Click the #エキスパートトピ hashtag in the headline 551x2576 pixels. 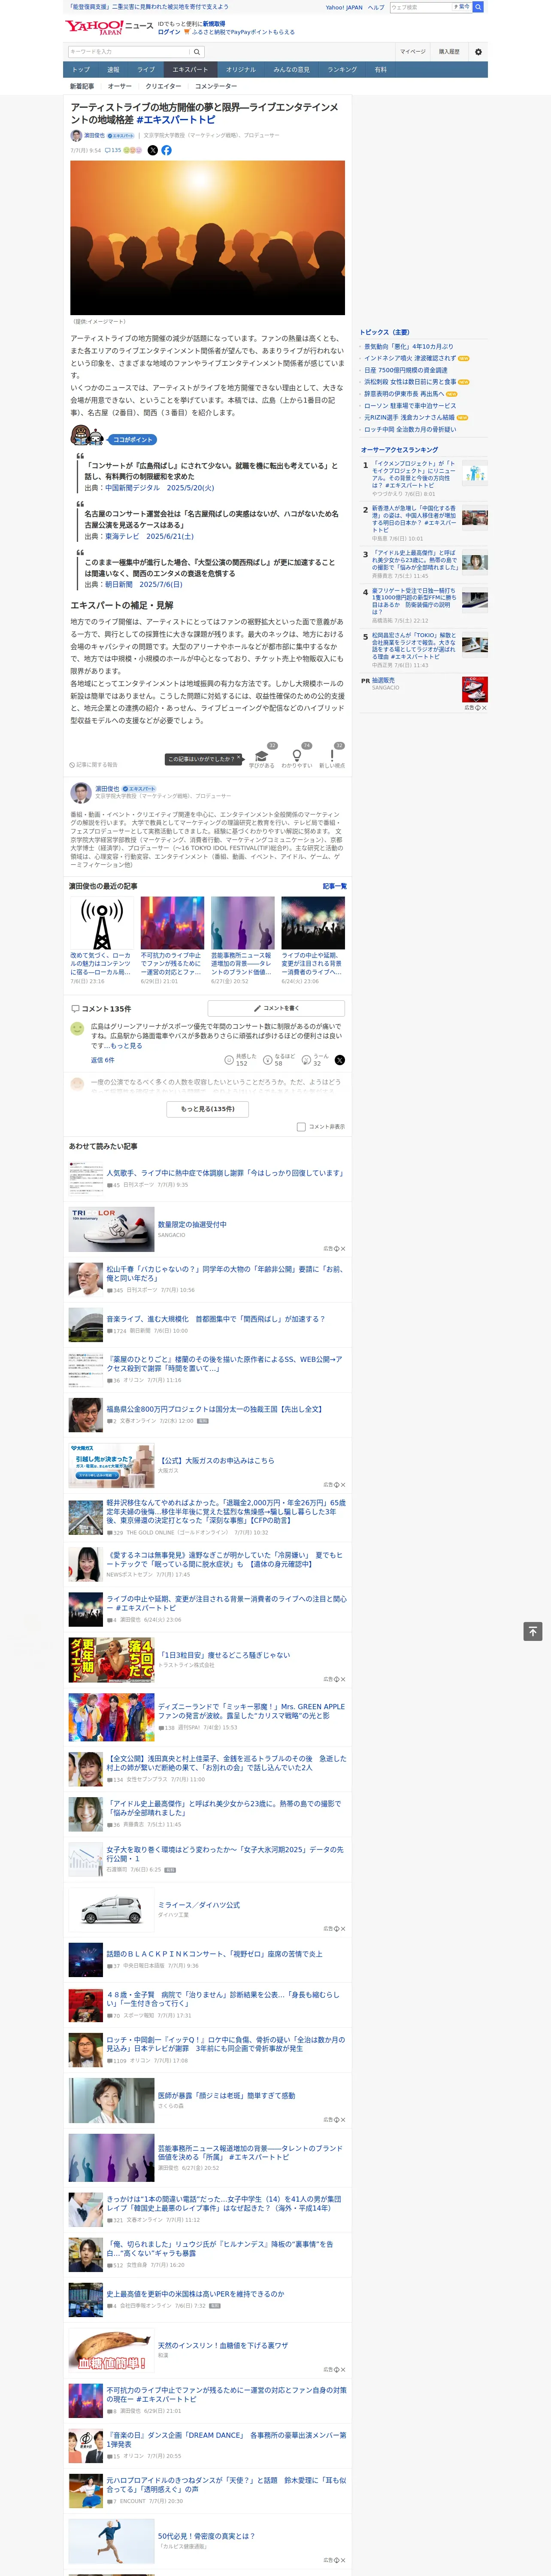pos(176,120)
